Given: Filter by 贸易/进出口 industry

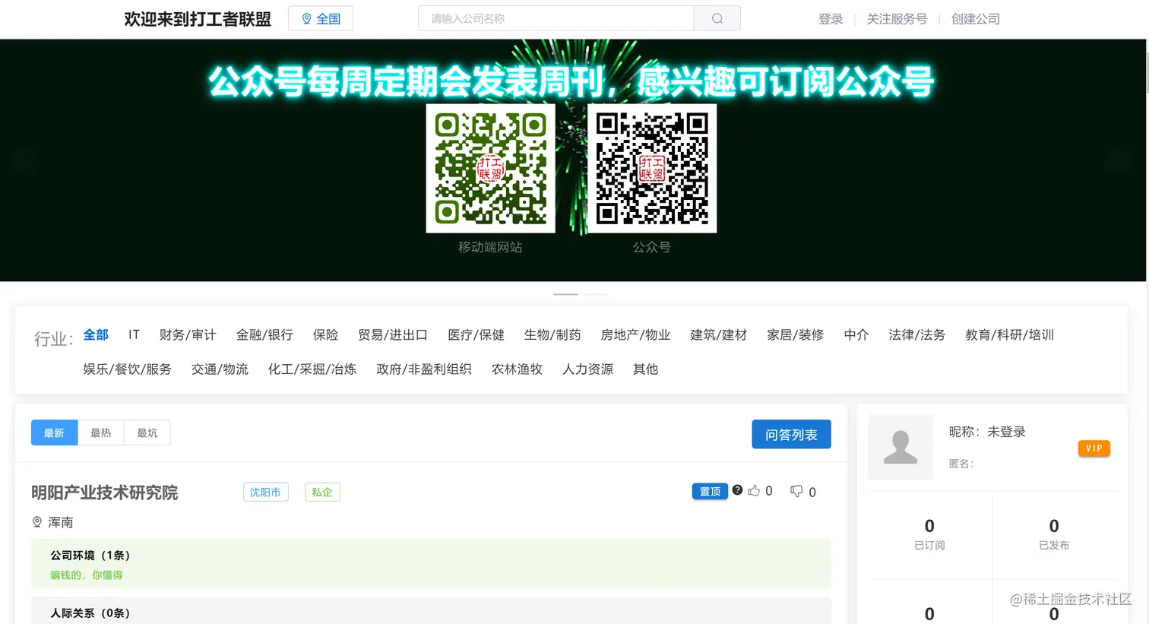Looking at the screenshot, I should pyautogui.click(x=393, y=334).
